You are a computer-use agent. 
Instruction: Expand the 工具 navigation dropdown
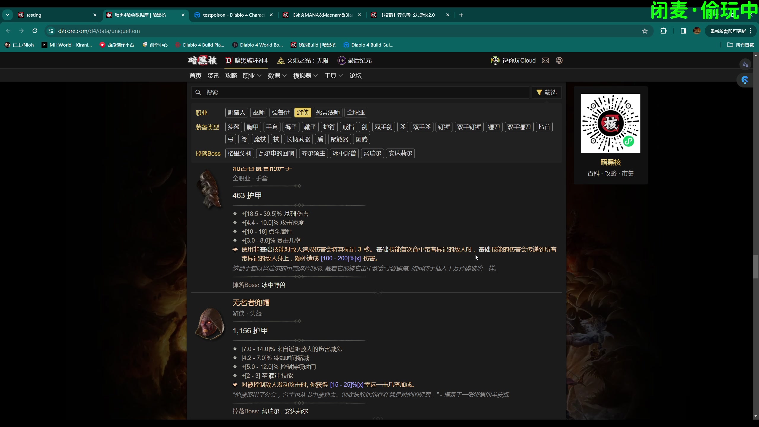(334, 76)
